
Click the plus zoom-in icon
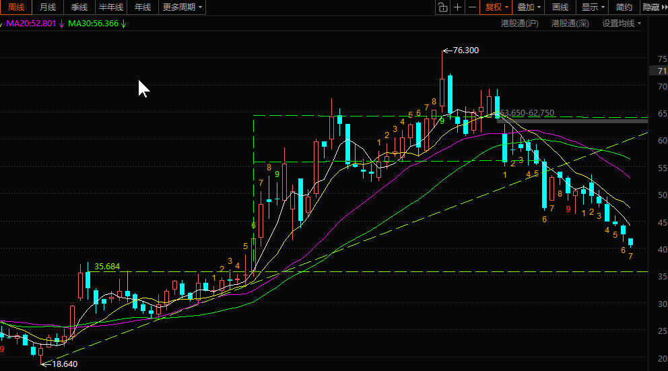pos(457,7)
